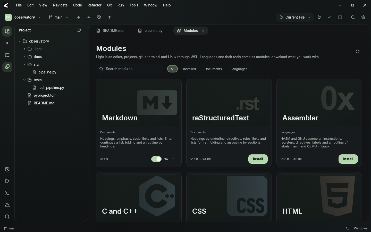Open the Navigate menu

60,5
